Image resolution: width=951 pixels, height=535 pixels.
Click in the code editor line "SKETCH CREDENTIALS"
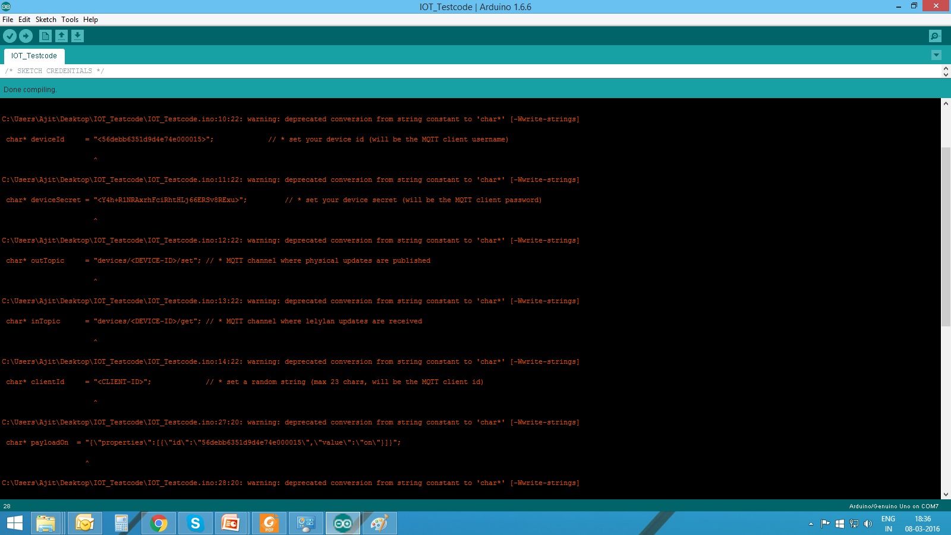pyautogui.click(x=55, y=71)
